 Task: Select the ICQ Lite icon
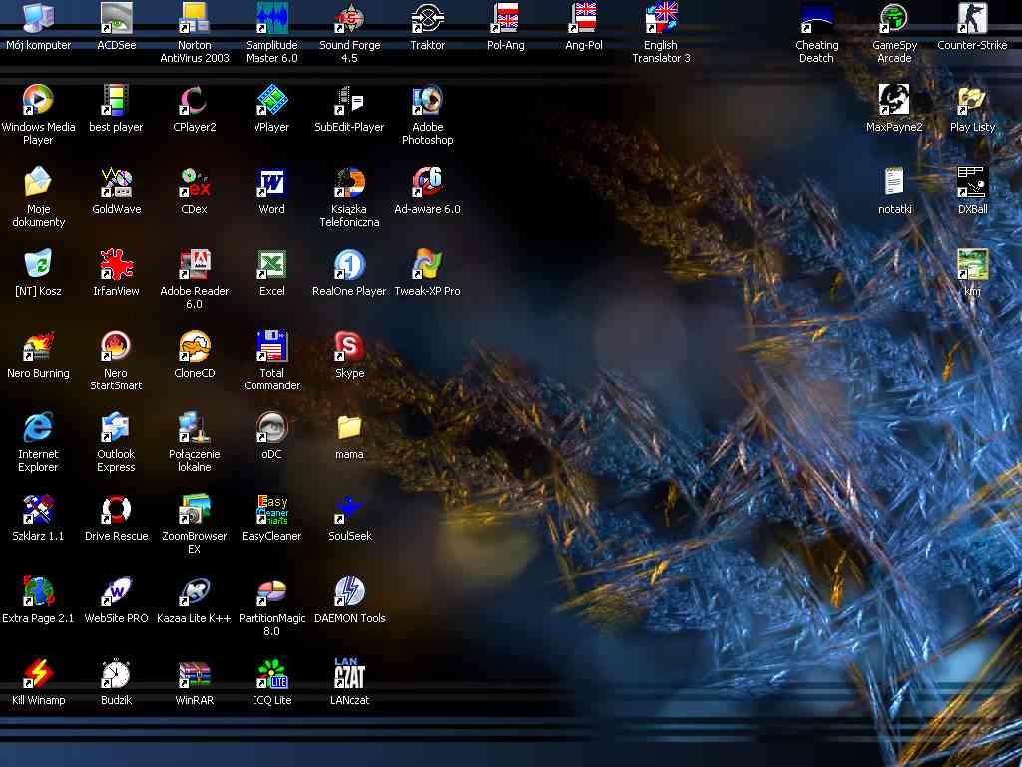(271, 673)
